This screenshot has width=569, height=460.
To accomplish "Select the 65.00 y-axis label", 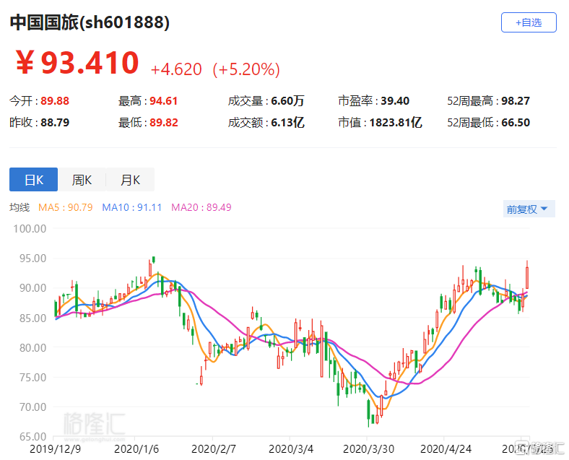I will [x=32, y=436].
